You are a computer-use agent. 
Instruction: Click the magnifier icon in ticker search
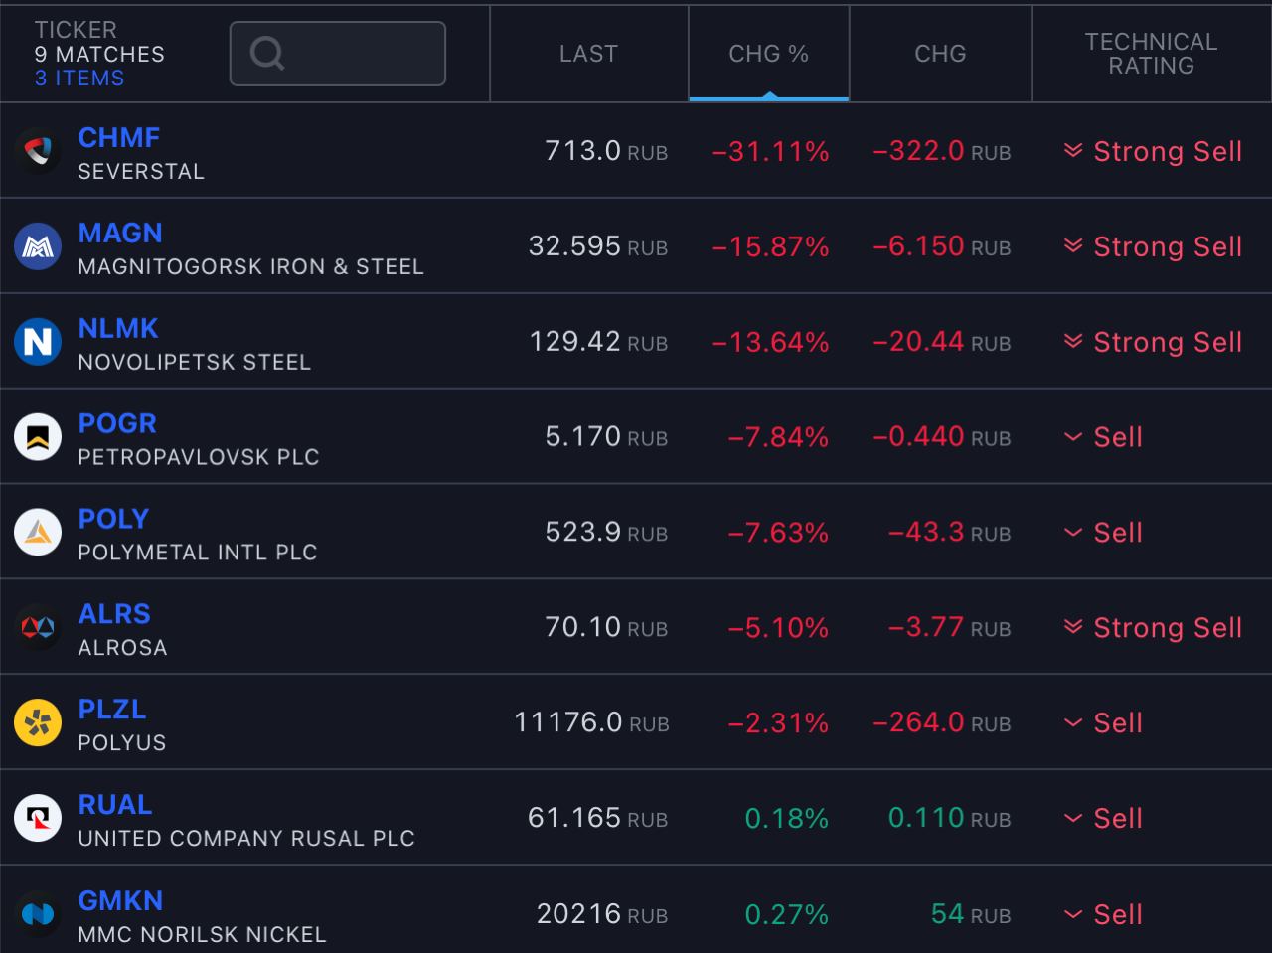tap(267, 53)
